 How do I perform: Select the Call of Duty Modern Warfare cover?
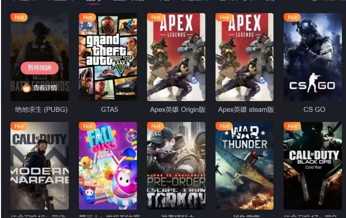pos(40,166)
